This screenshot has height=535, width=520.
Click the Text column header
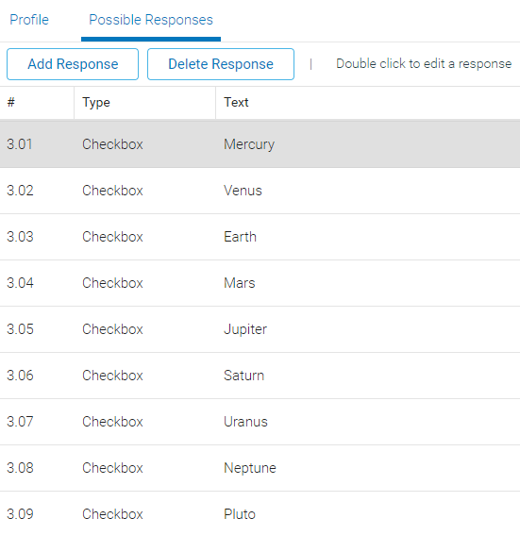[368, 102]
